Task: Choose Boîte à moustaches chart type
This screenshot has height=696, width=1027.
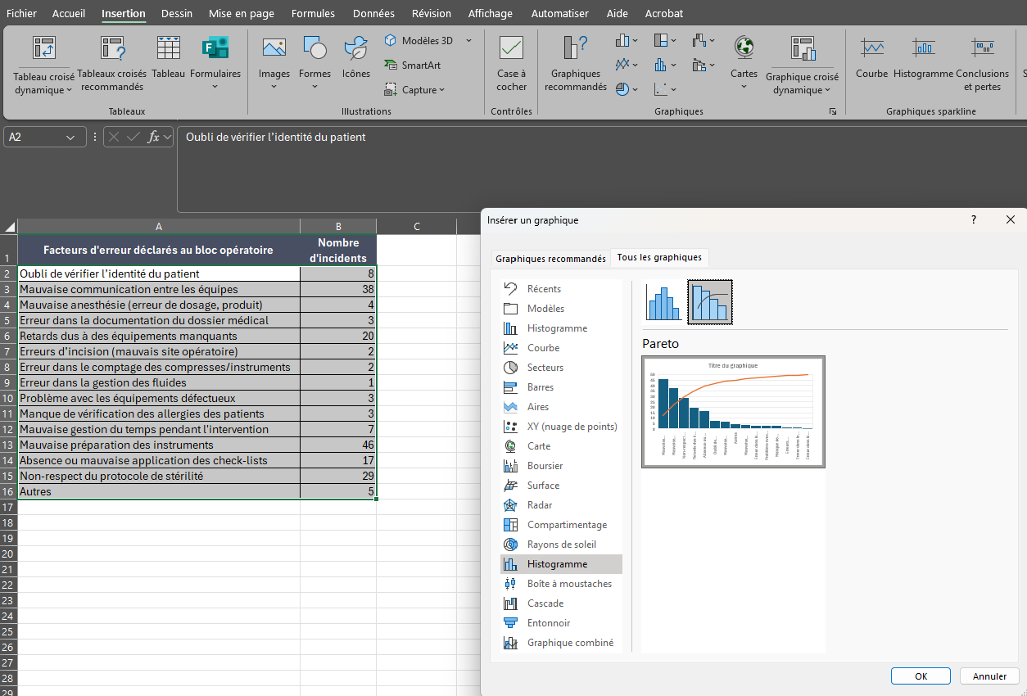Action: [x=568, y=584]
